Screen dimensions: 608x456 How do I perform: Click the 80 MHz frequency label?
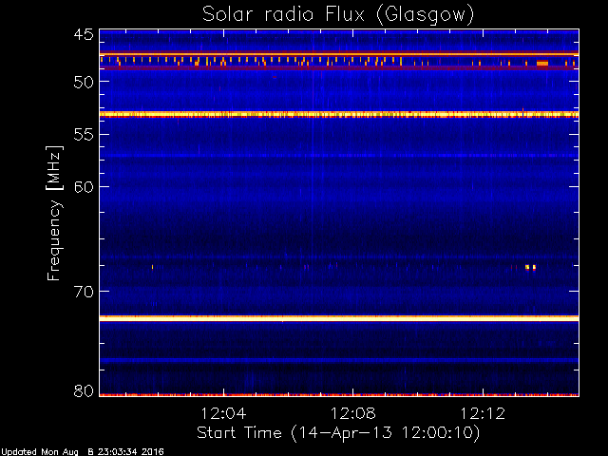tap(84, 390)
